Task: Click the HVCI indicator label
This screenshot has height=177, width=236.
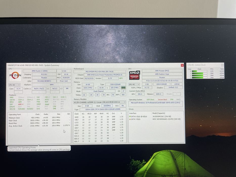Action: [x=178, y=99]
